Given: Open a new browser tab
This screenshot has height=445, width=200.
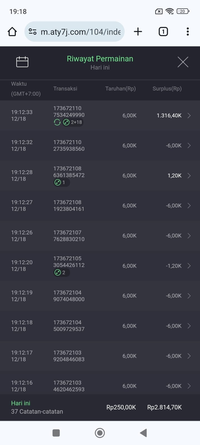Looking at the screenshot, I should [x=138, y=32].
